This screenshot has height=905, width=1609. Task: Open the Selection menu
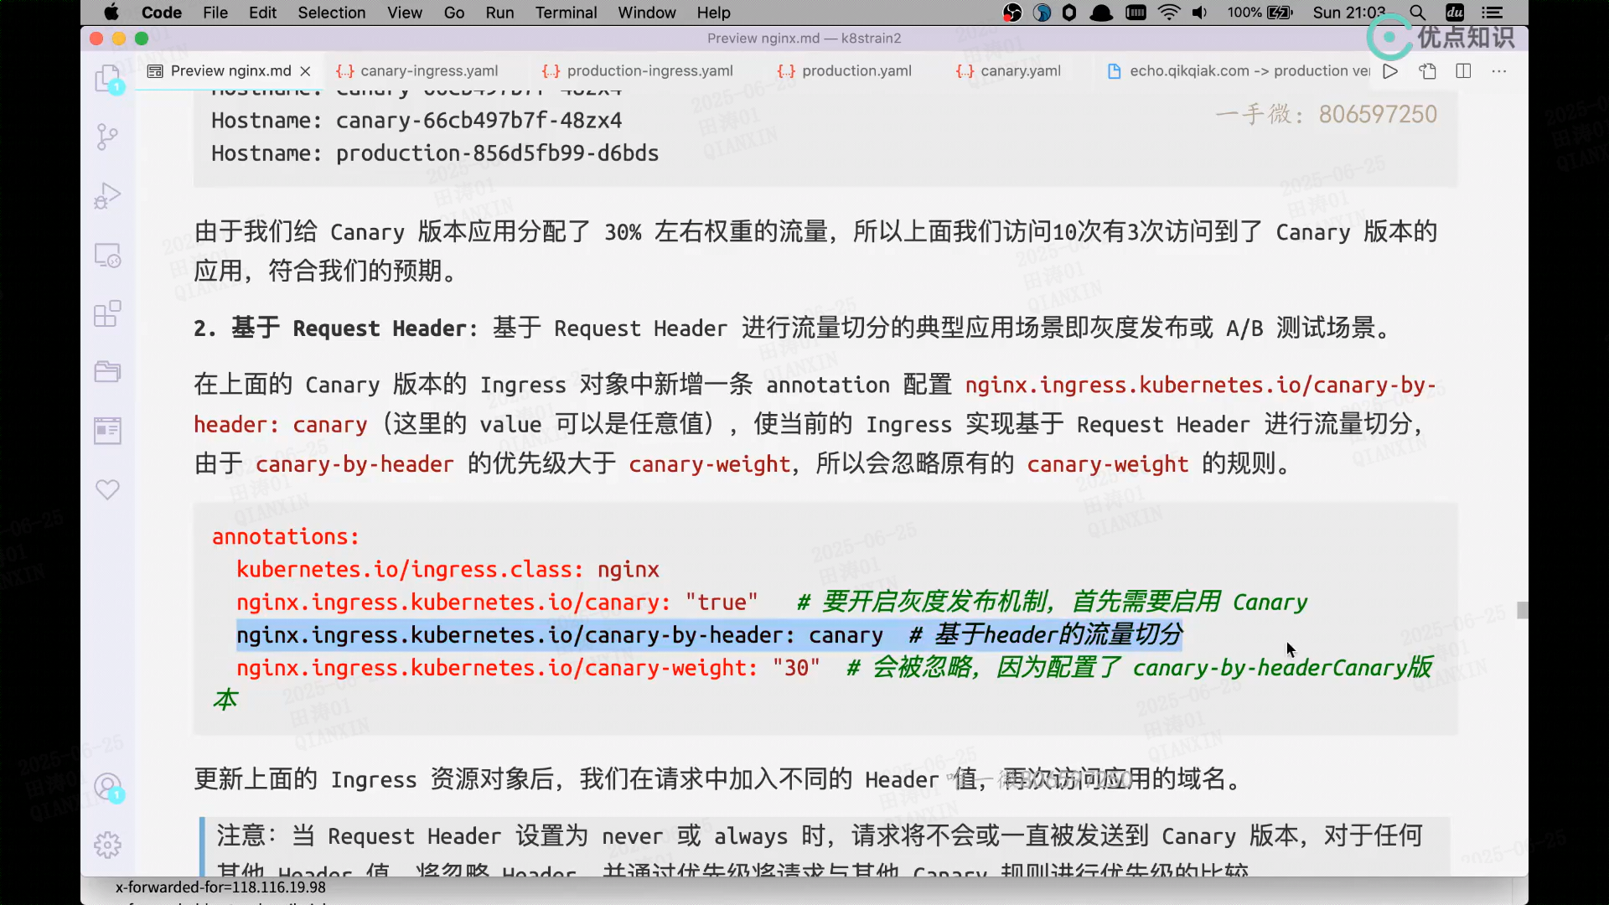331,13
